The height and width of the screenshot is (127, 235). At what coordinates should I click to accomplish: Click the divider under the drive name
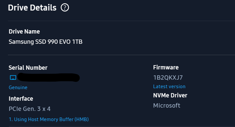(121, 55)
